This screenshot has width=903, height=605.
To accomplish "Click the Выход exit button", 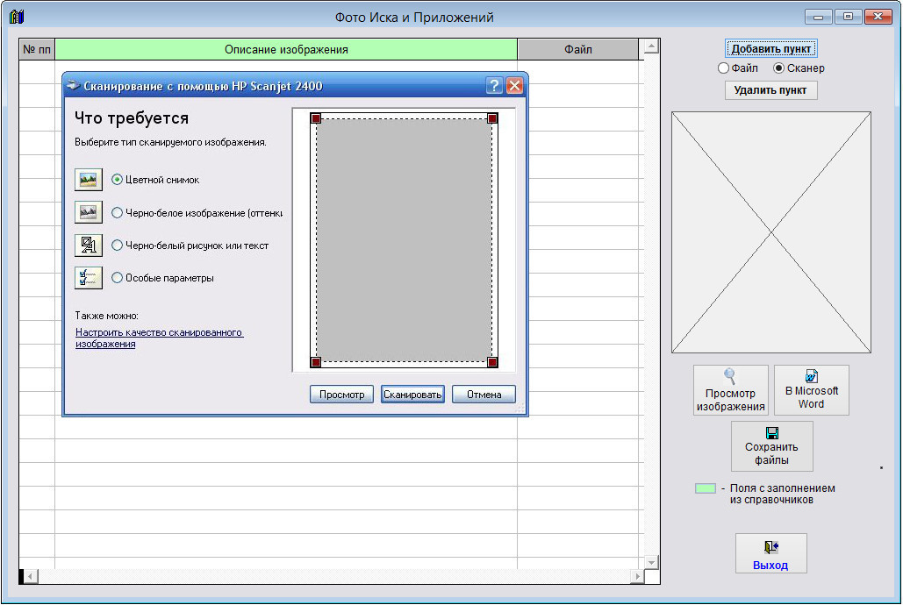I will 770,553.
